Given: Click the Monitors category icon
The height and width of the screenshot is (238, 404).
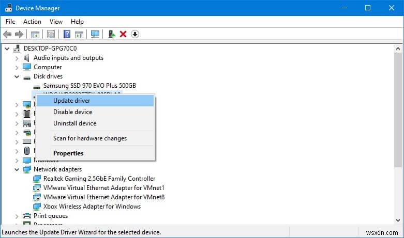Looking at the screenshot, I should (x=27, y=160).
